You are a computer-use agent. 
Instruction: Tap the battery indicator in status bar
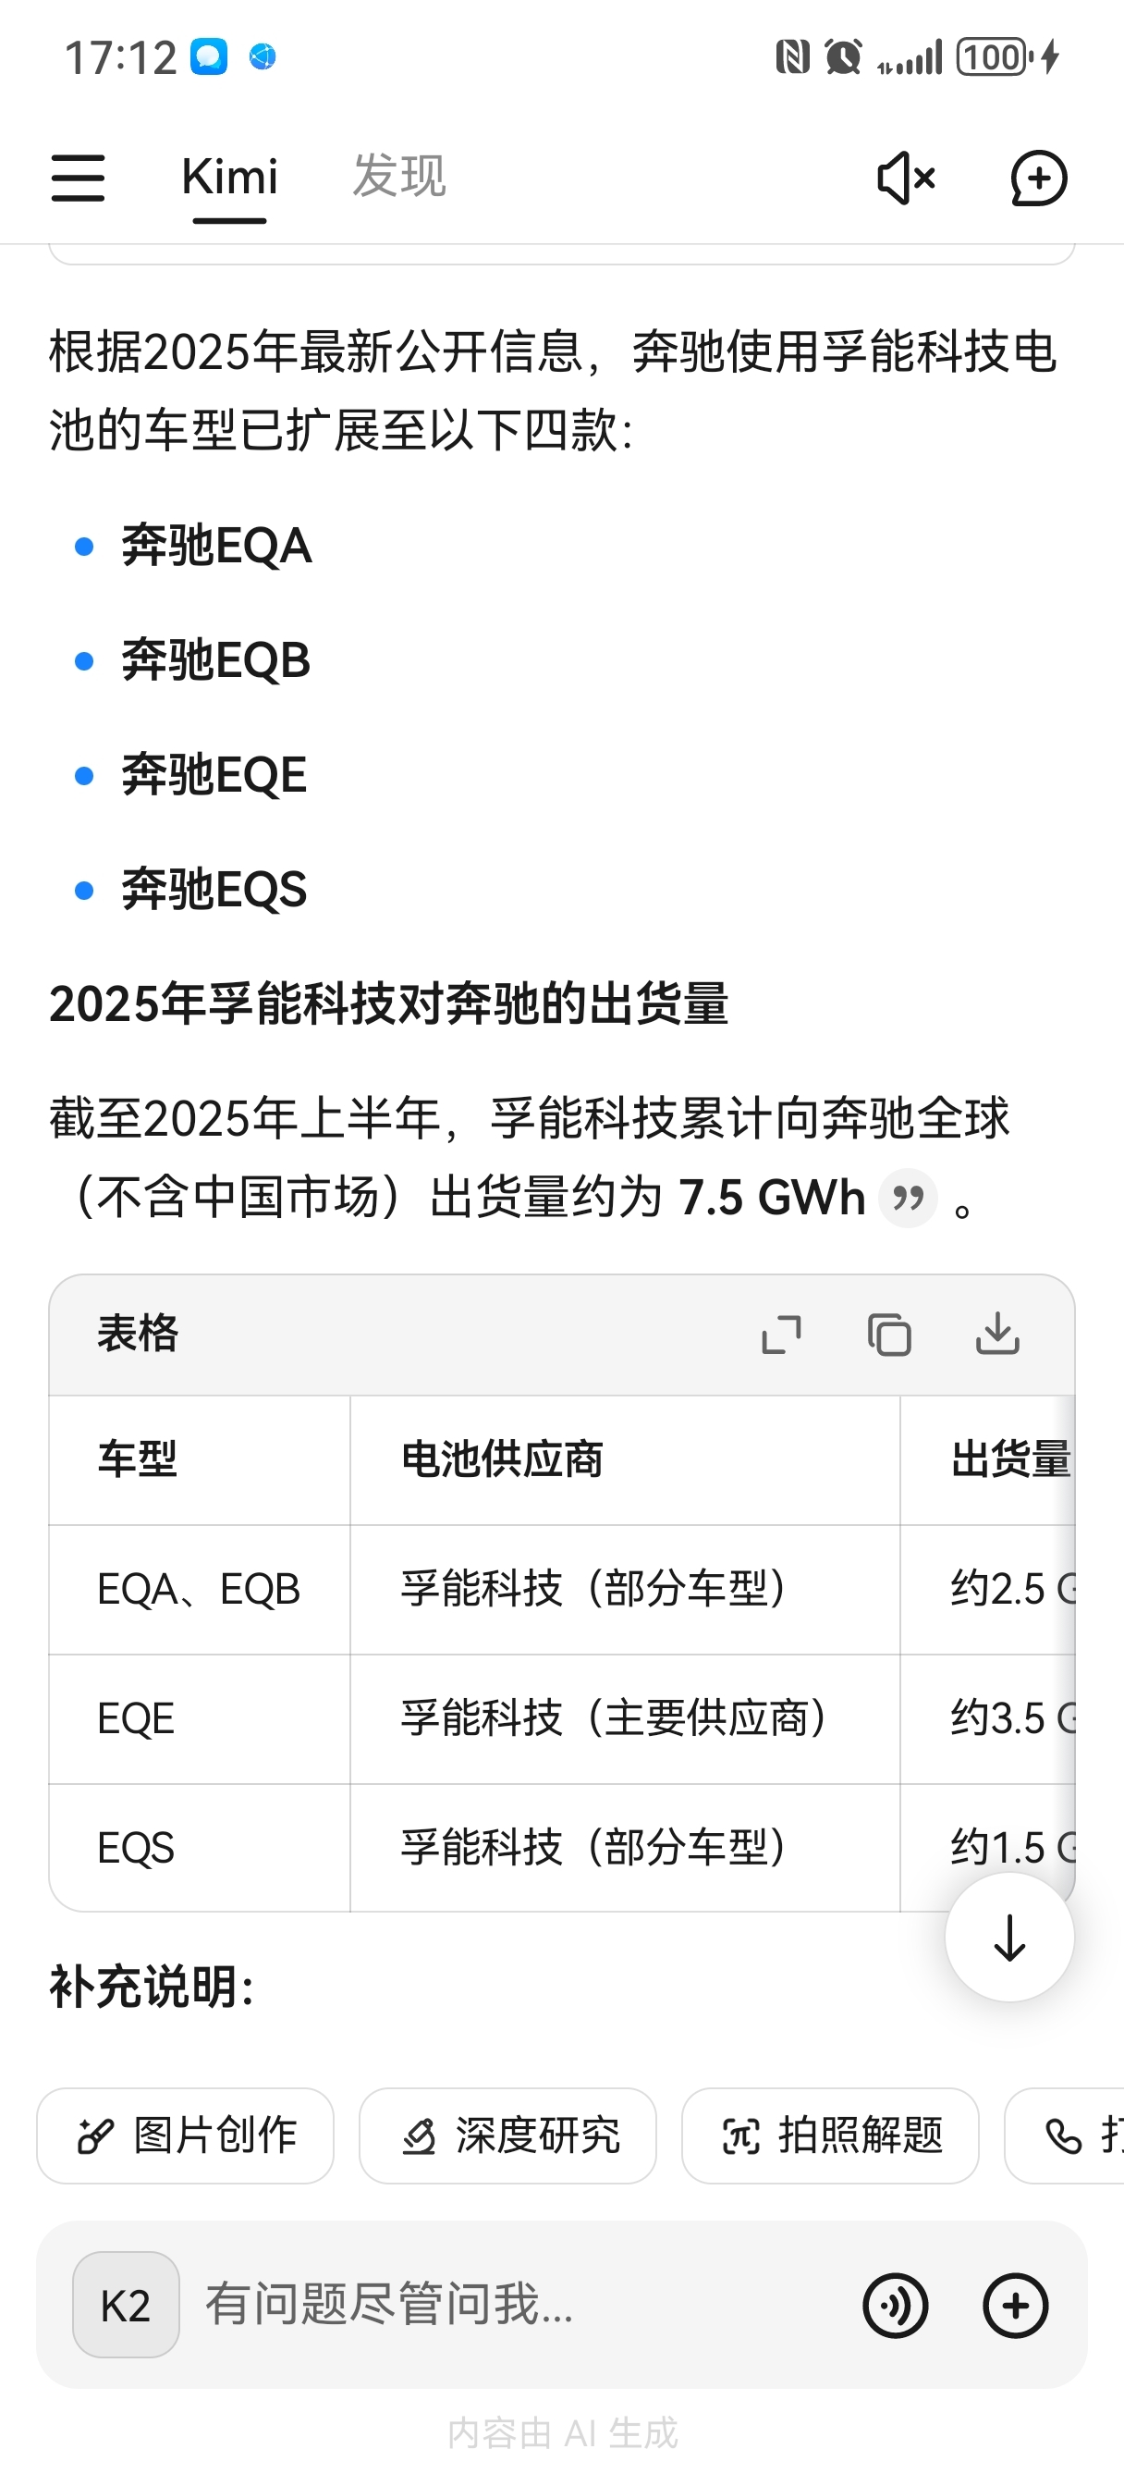point(994,58)
